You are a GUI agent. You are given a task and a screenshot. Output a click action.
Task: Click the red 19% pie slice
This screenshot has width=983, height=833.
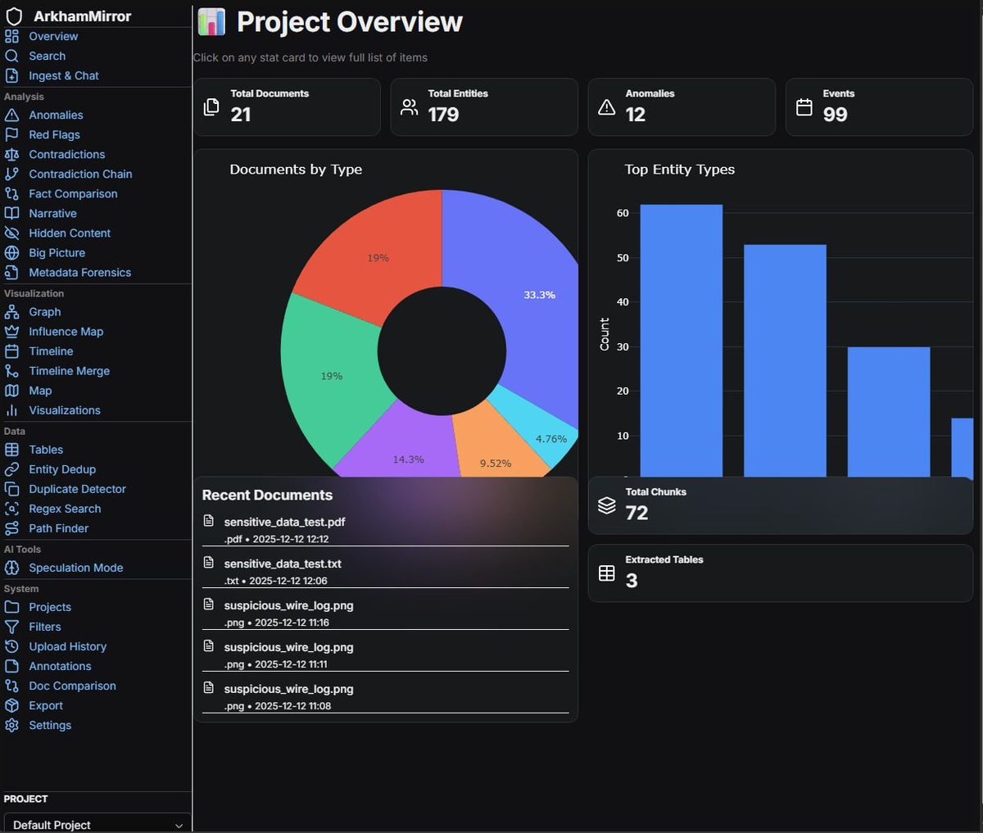click(377, 258)
